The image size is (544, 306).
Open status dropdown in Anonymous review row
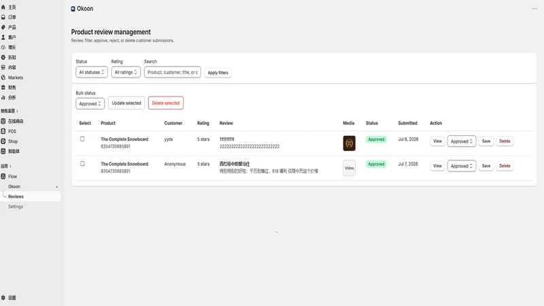[462, 166]
